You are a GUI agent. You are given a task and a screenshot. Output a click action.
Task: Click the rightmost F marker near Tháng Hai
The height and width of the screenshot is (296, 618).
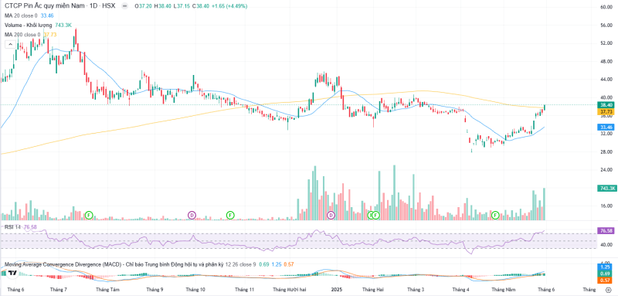(x=375, y=215)
